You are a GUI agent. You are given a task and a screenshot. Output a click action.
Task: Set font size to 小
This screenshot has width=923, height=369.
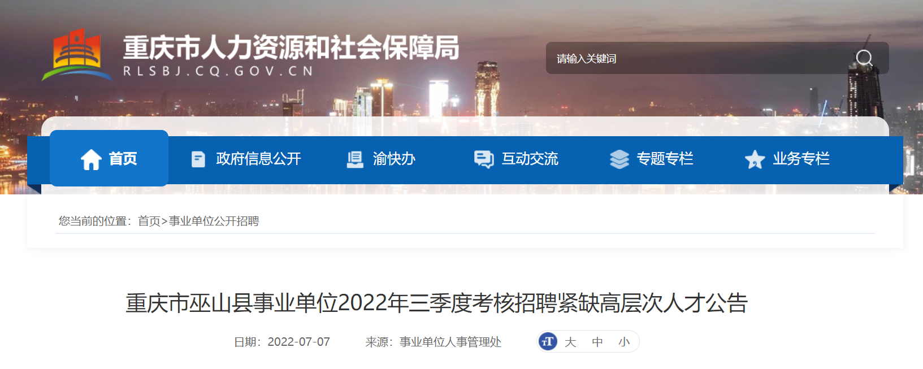[624, 342]
